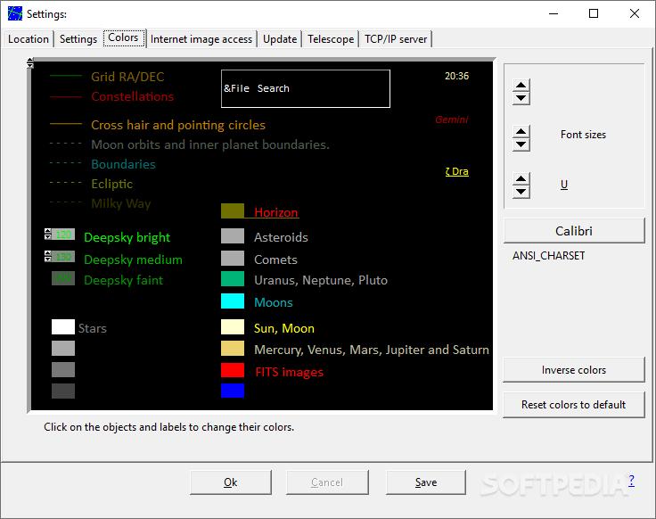Increase the U font size stepper
The width and height of the screenshot is (656, 519).
[521, 178]
